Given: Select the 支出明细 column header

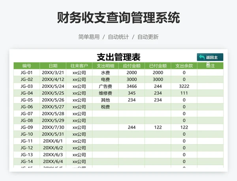Looking at the screenshot, I should click(x=105, y=66).
